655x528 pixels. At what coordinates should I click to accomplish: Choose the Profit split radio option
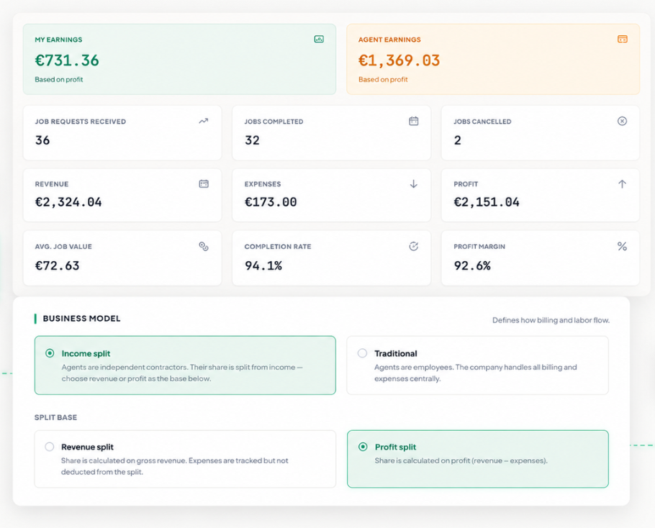tap(363, 447)
